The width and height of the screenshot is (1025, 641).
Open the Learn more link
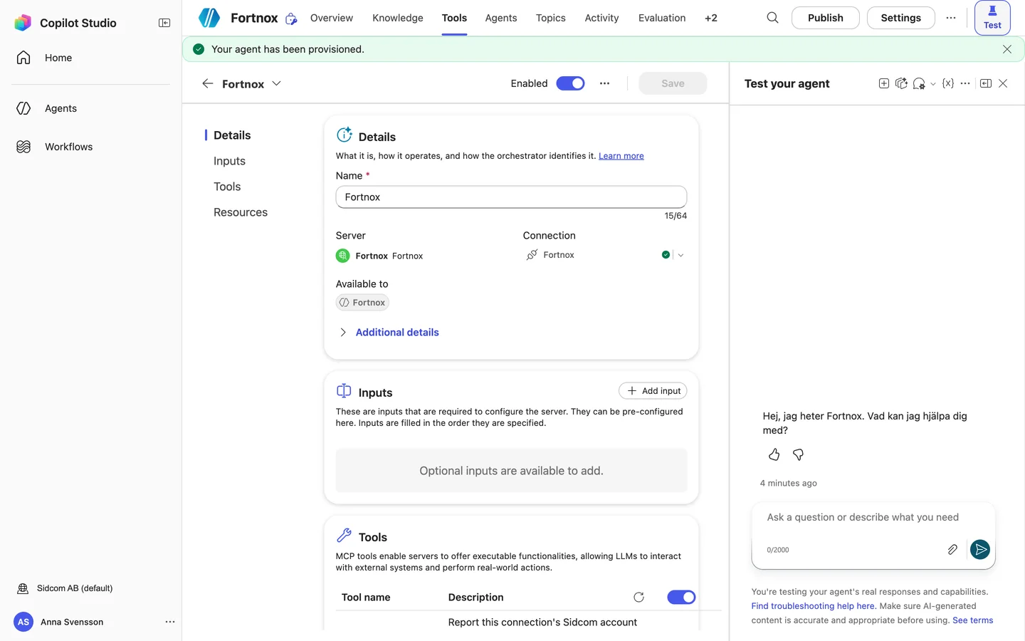621,156
